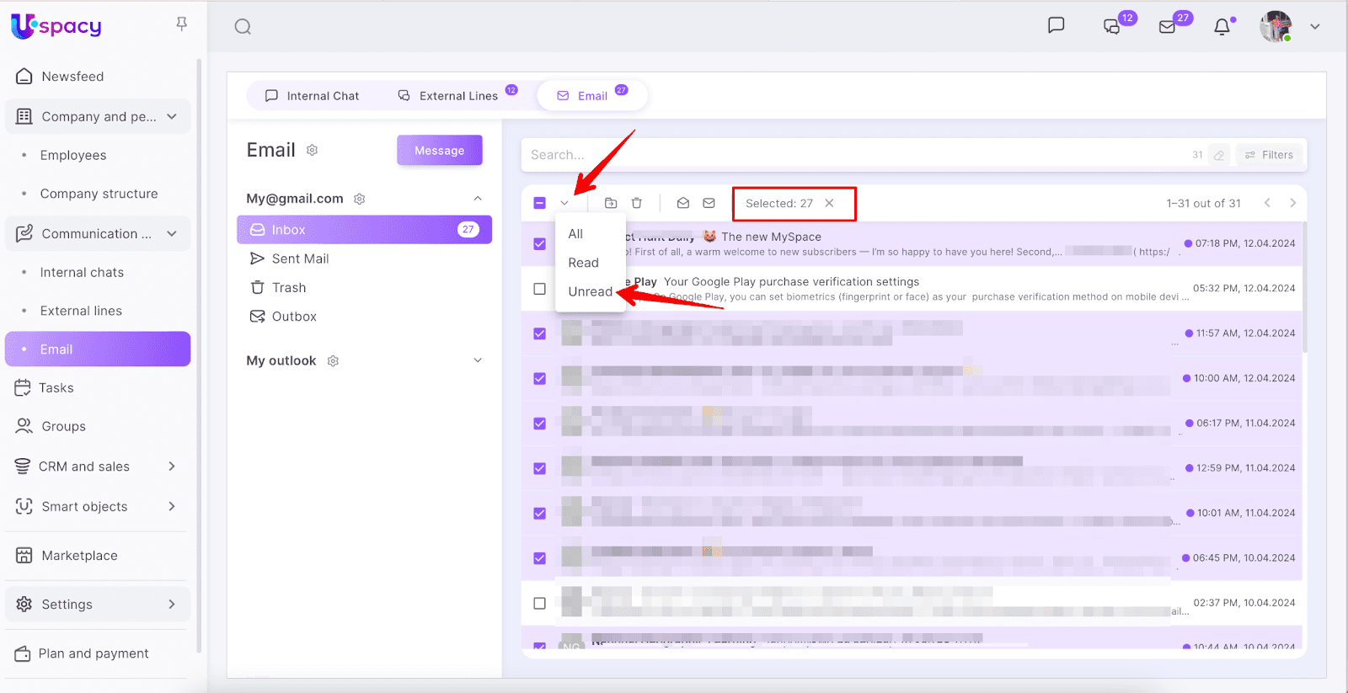Open the Filters button
This screenshot has width=1348, height=693.
pos(1269,155)
